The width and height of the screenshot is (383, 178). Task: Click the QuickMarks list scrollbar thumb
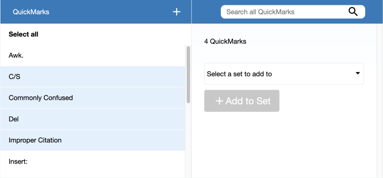188,75
